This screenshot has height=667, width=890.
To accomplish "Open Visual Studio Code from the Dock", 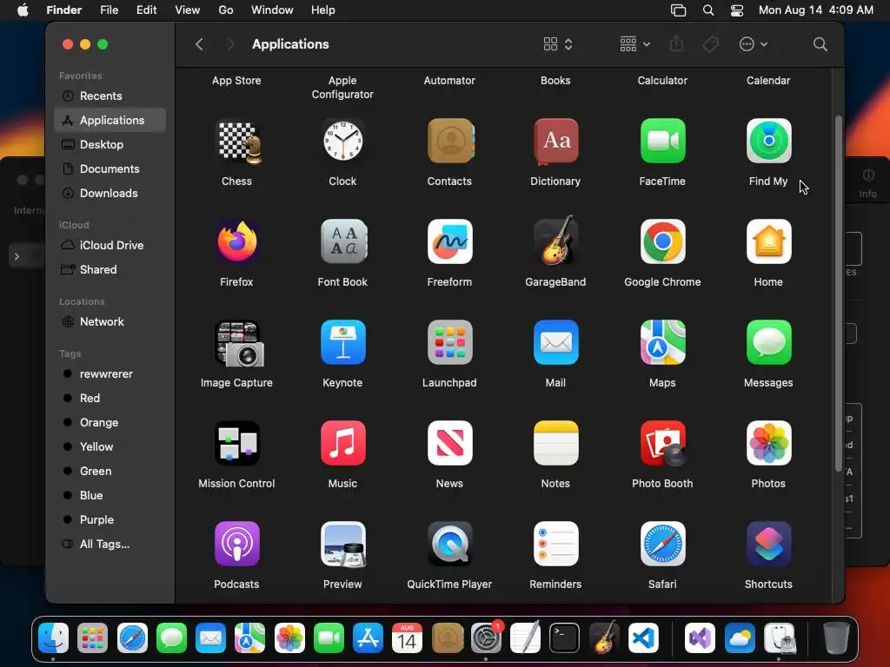I will [x=643, y=638].
